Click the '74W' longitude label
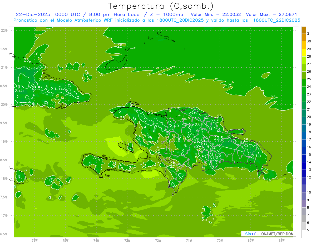Image resolution: width=316 pixels, height=244 pixels. pyautogui.click(x=96, y=241)
